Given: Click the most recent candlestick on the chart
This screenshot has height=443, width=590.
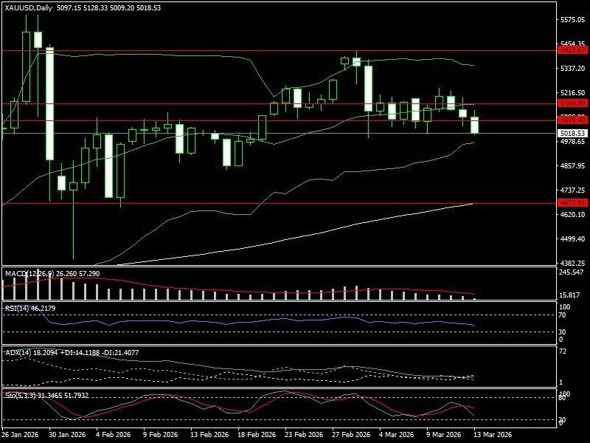Looking at the screenshot, I should [474, 125].
